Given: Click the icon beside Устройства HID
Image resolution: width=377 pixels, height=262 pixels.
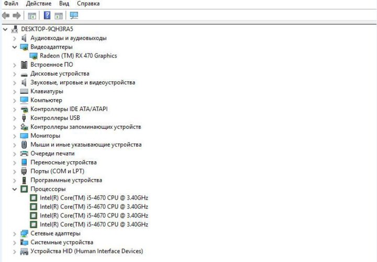Looking at the screenshot, I should (24, 252).
